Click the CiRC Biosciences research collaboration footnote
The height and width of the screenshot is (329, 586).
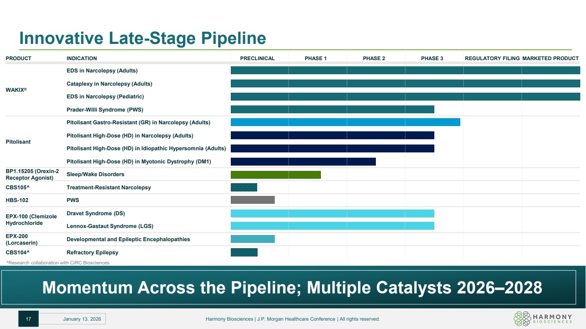tap(58, 263)
